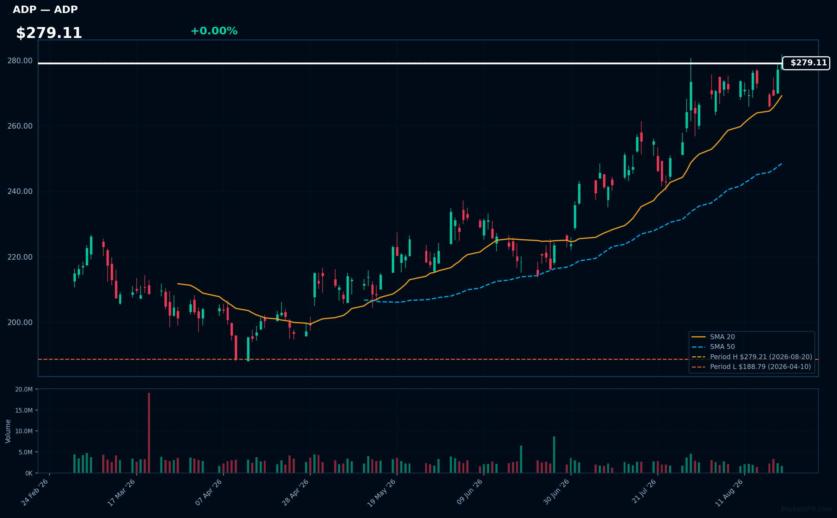Viewport: 837px width, 518px height.
Task: Click the Volume axis title
Action: (8, 431)
